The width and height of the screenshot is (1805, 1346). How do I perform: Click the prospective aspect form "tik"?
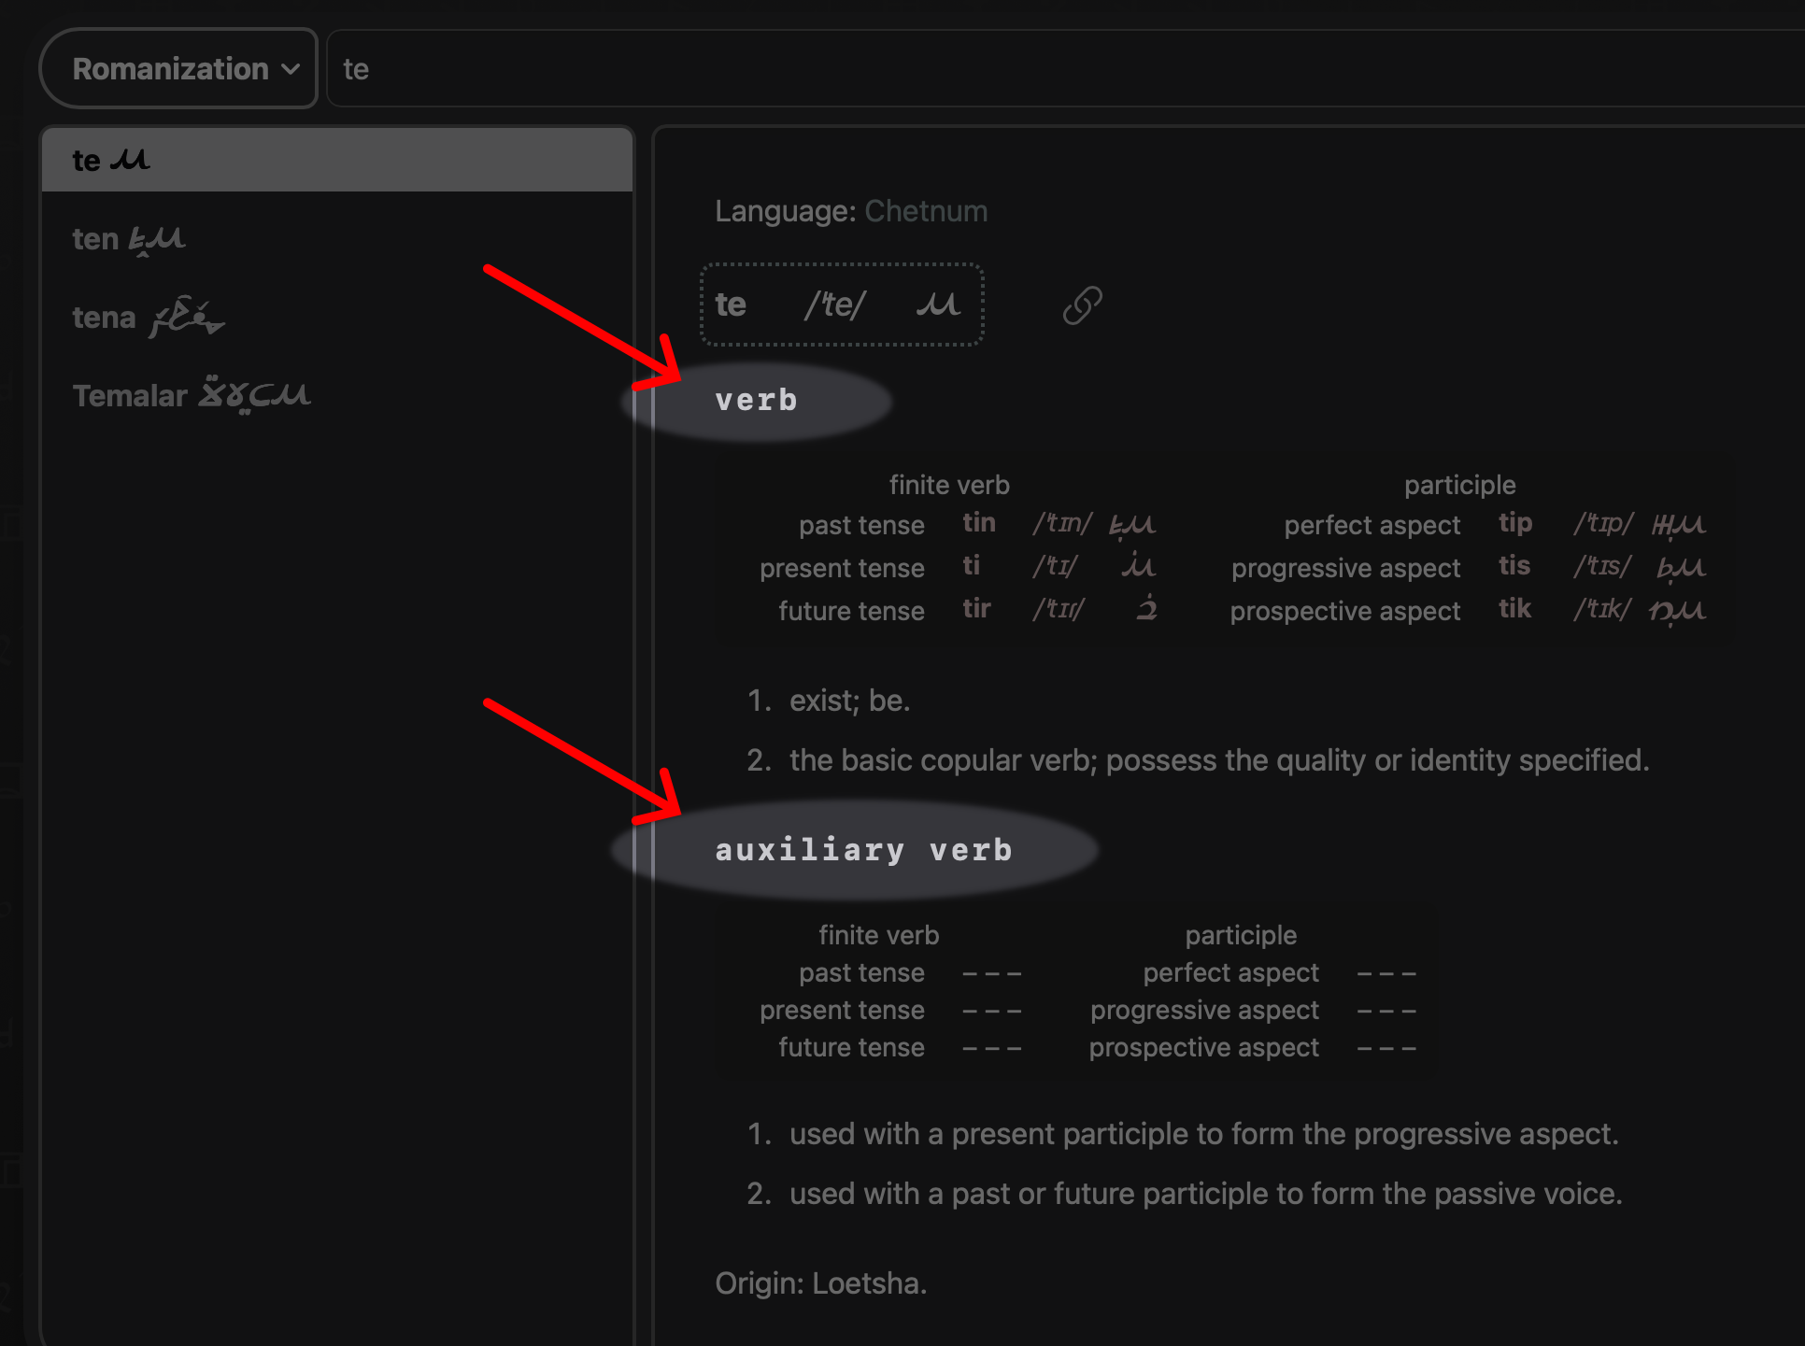pos(1514,609)
